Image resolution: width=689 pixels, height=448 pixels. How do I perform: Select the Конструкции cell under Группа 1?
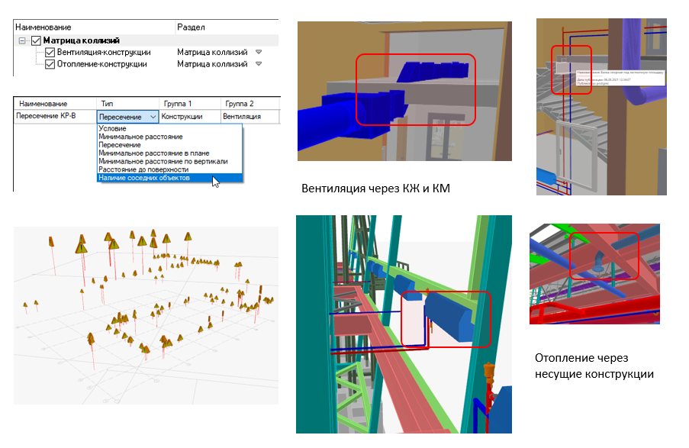[x=183, y=117]
